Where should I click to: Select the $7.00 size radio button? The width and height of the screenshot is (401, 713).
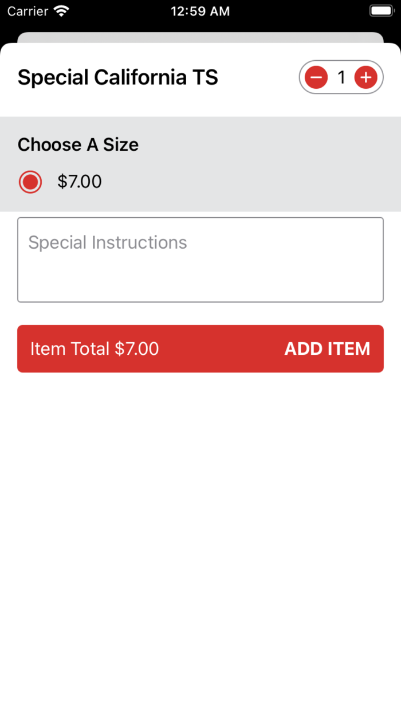click(x=30, y=182)
